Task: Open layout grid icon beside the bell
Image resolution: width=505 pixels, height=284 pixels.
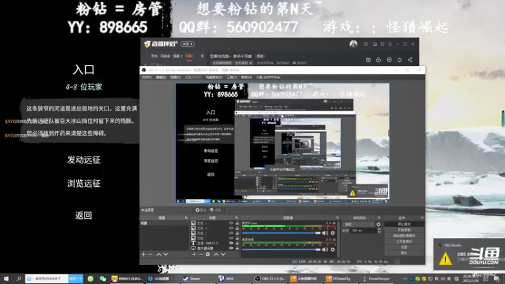Action: 389,60
